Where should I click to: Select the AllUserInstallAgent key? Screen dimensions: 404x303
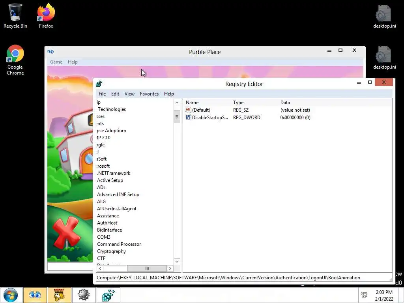pos(117,209)
